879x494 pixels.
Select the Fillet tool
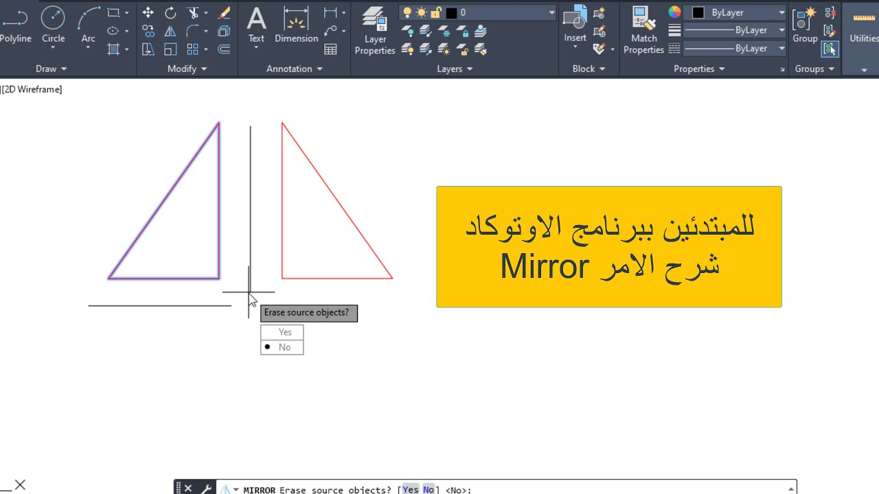pyautogui.click(x=193, y=31)
